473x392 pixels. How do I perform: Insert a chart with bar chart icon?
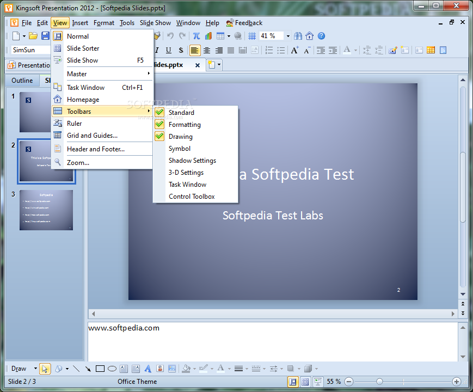tap(208, 36)
